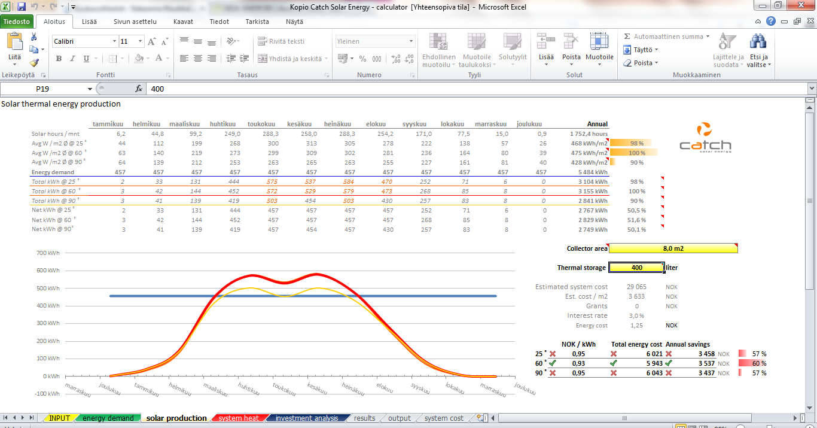817x428 pixels.
Task: Open the Tiedosto file tab
Action: (16, 22)
